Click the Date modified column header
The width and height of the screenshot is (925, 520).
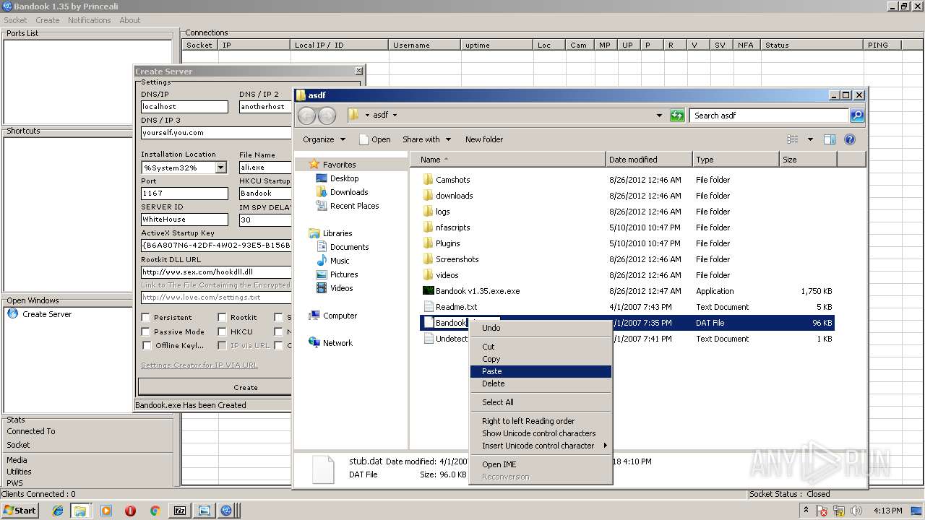(x=649, y=160)
